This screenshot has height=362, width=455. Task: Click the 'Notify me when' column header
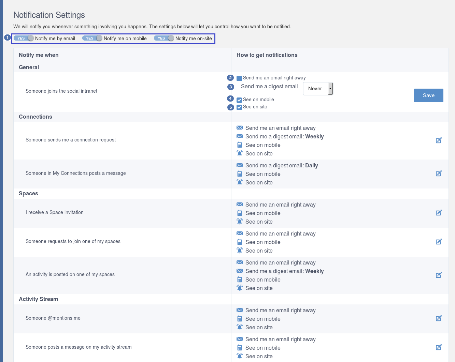(x=39, y=55)
